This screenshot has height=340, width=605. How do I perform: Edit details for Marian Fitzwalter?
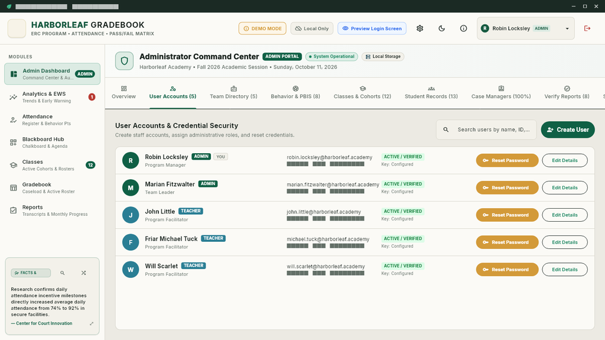point(565,188)
